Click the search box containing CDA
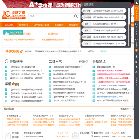Image resolution: width=139 pixels, height=139 pixels. (x=50, y=16)
